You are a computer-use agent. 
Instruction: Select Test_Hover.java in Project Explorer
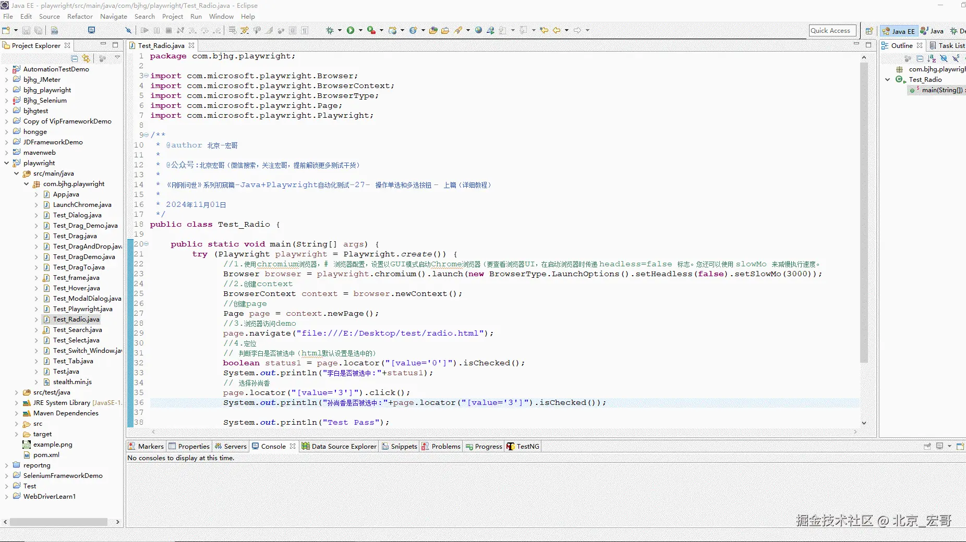(x=76, y=288)
